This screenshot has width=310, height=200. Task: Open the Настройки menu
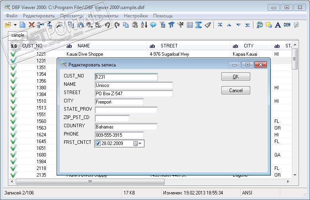pos(136,16)
